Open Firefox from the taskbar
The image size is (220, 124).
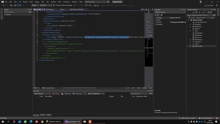click(36, 122)
